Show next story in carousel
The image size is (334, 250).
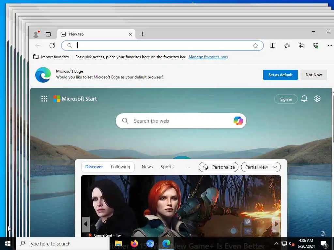click(x=277, y=224)
